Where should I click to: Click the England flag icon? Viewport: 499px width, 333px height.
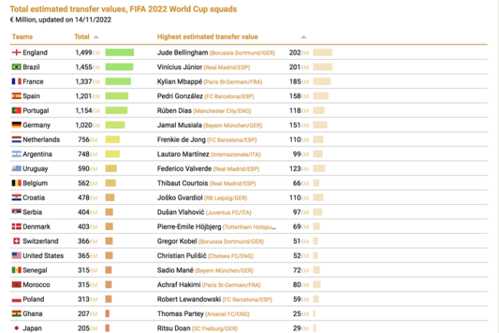coord(16,52)
